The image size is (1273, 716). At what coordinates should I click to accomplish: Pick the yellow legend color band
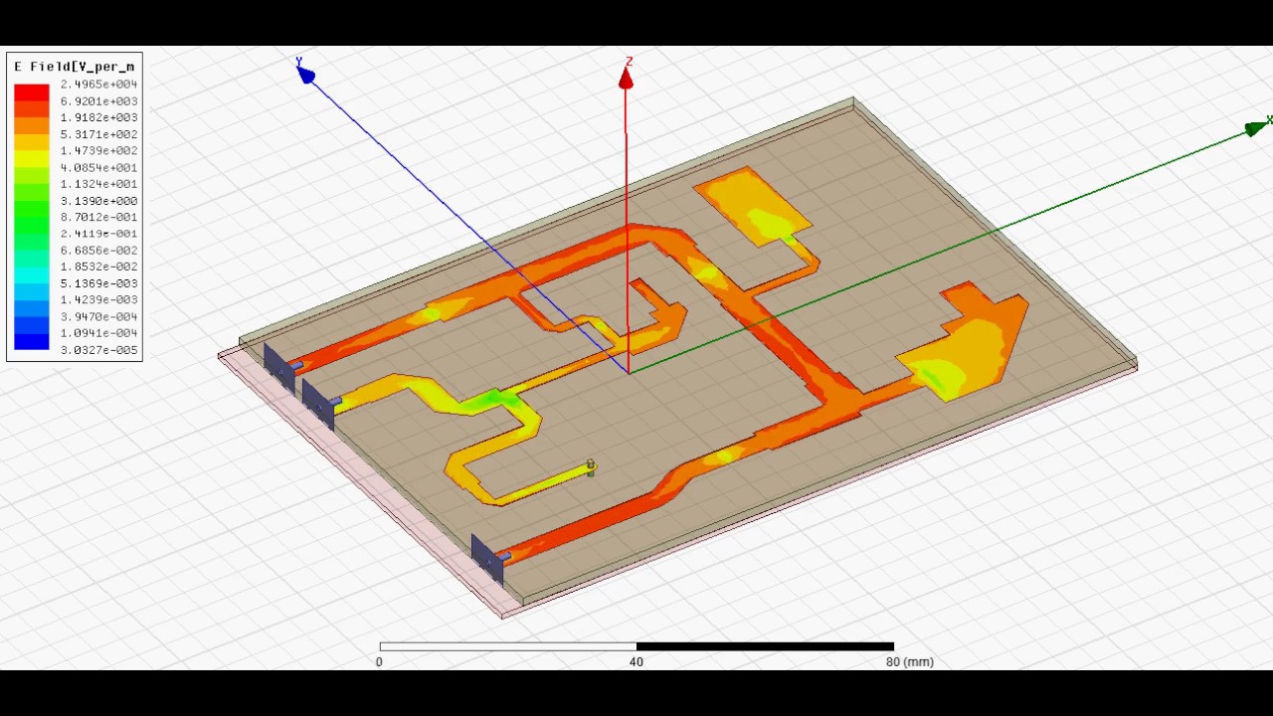pos(31,159)
